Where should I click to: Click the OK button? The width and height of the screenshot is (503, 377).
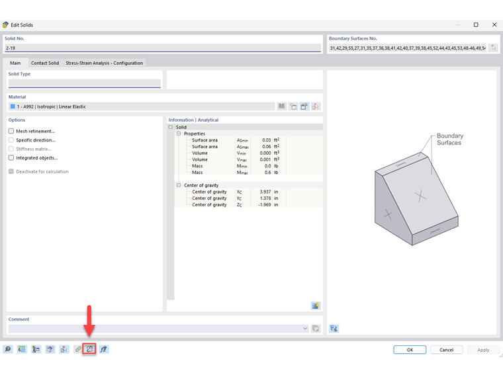[410, 350]
